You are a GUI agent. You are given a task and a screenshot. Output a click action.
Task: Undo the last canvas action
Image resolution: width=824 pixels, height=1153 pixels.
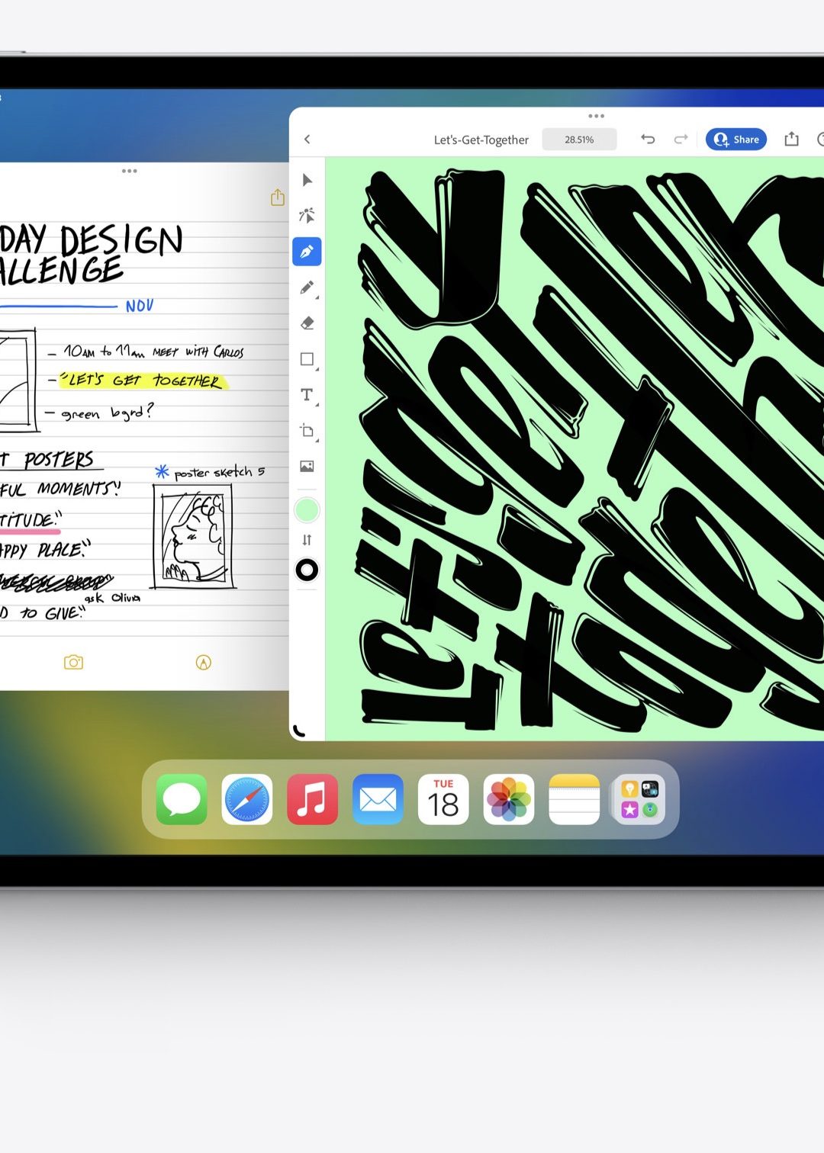pyautogui.click(x=648, y=140)
